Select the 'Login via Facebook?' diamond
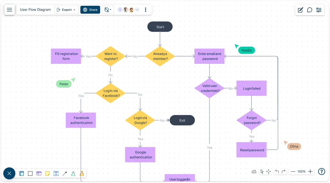 110,93
